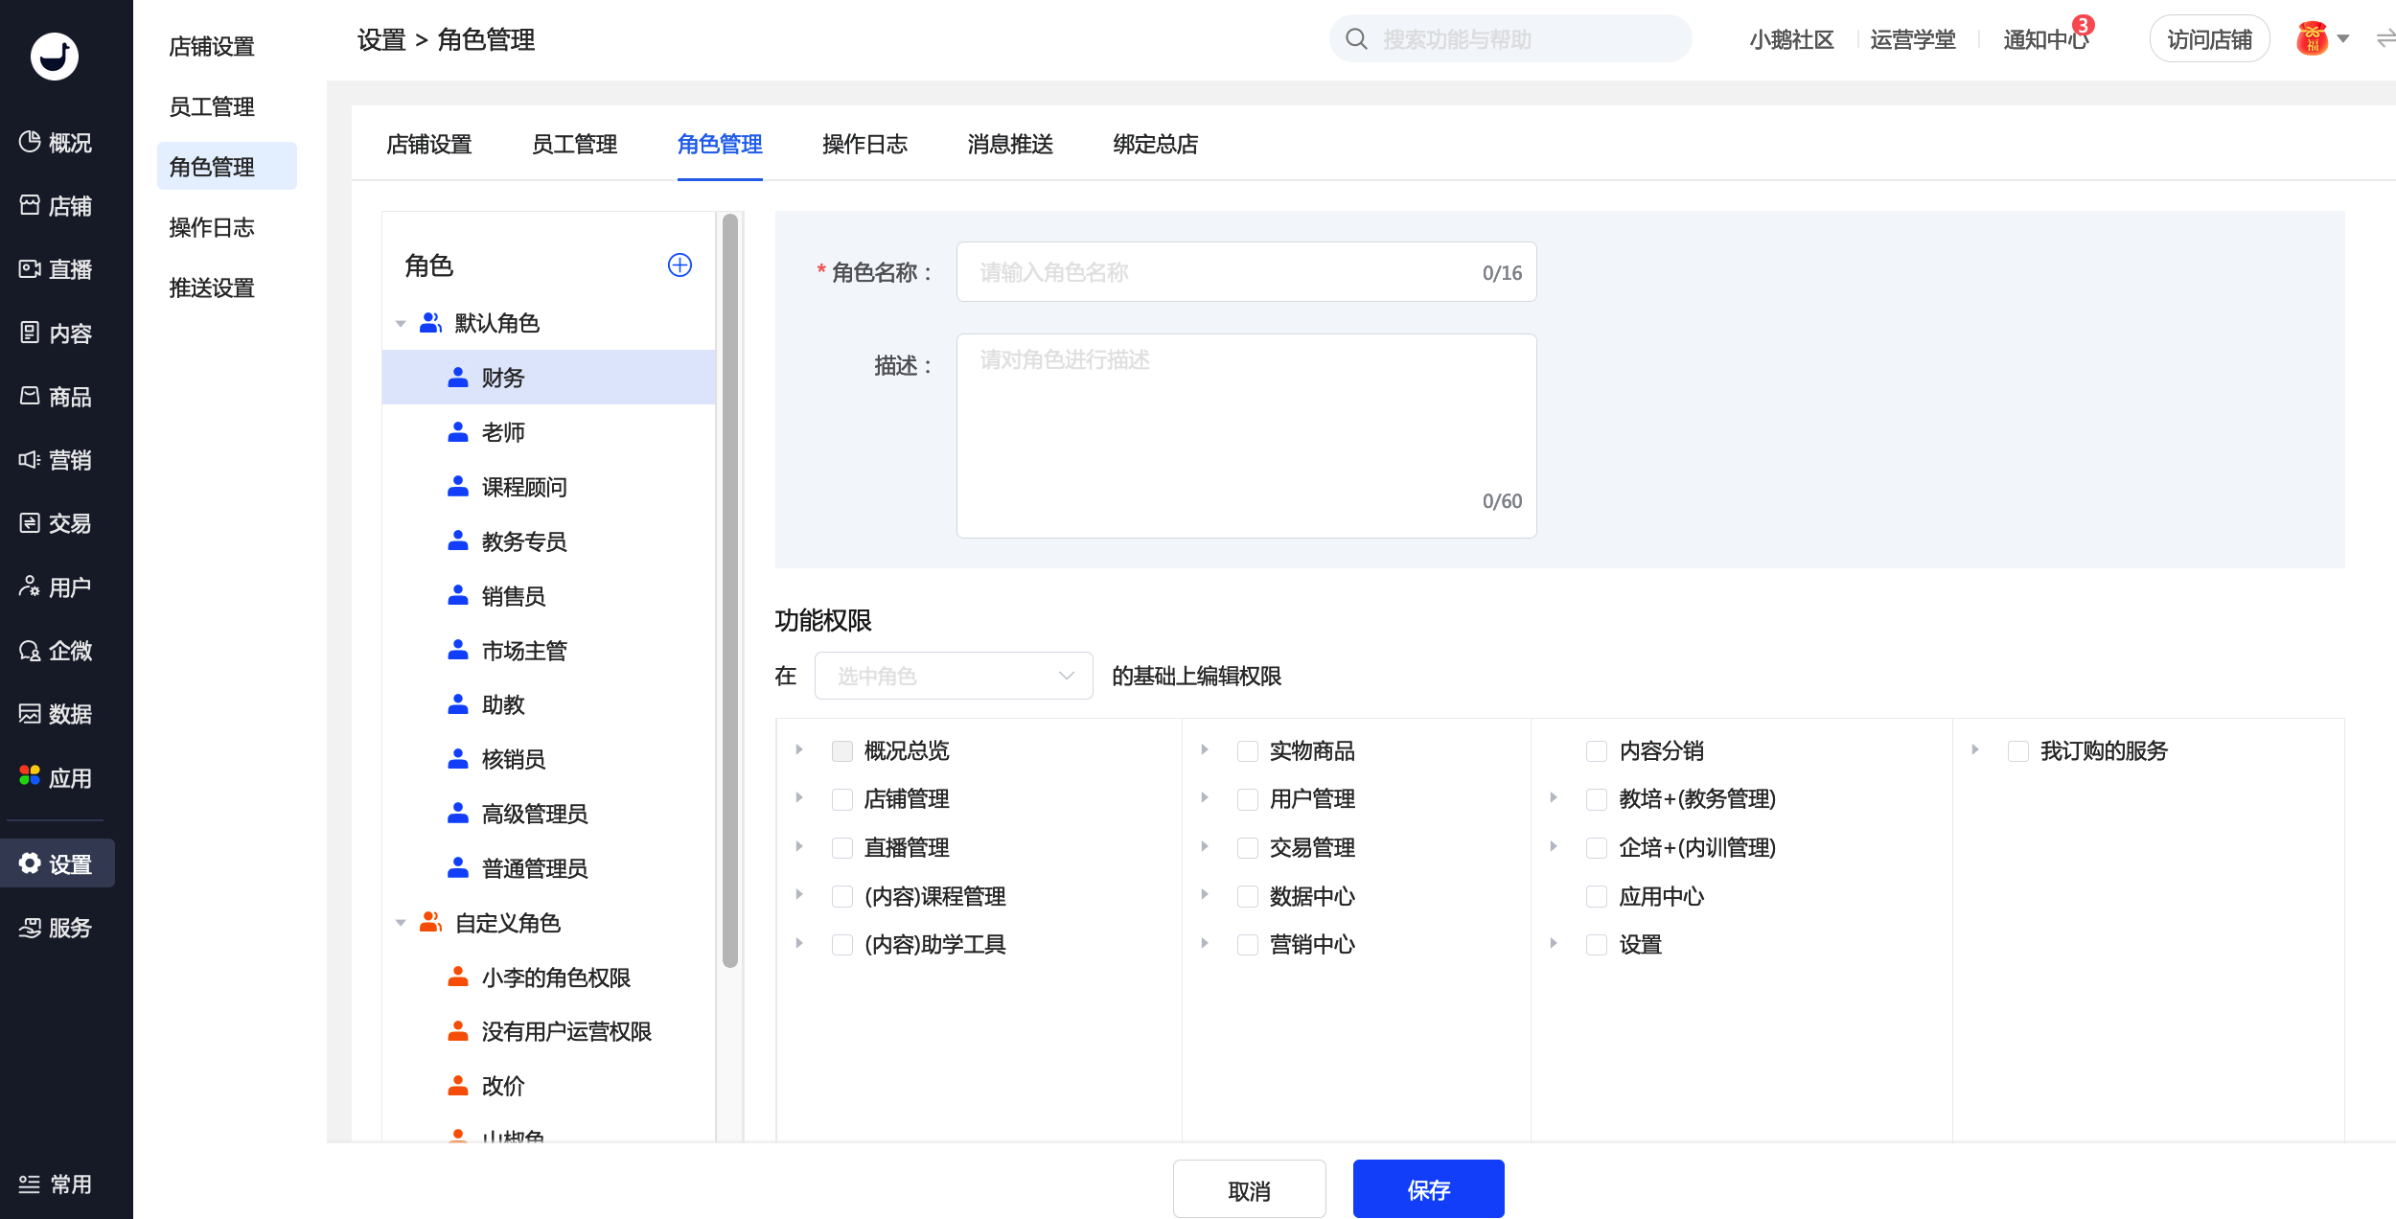Open 交易 transactions section in sidebar
The image size is (2396, 1219).
pyautogui.click(x=57, y=523)
